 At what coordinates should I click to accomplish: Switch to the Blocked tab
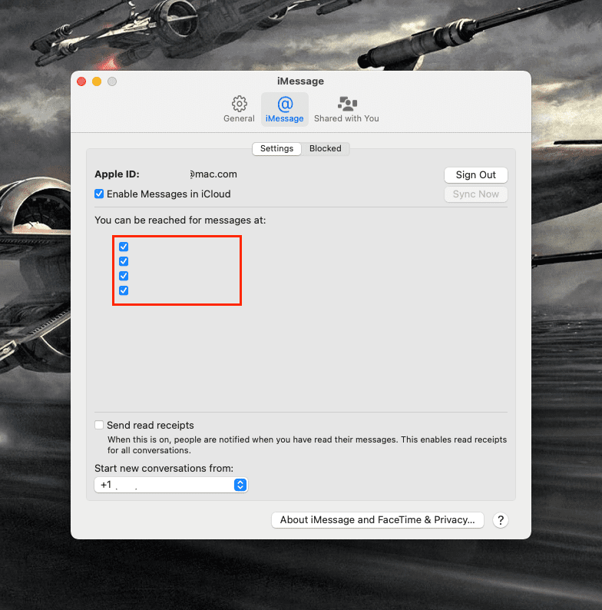[x=325, y=148]
